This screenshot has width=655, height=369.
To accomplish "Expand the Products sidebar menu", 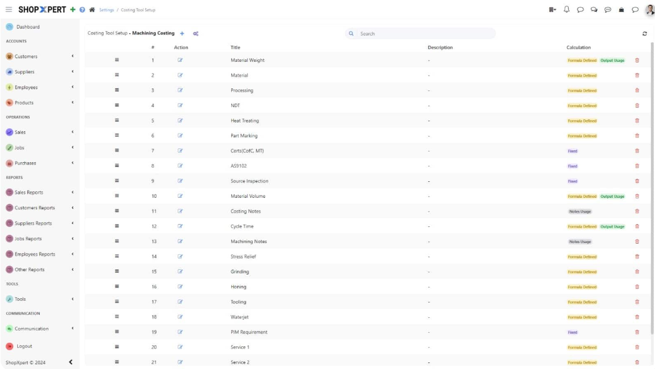I will tap(40, 103).
